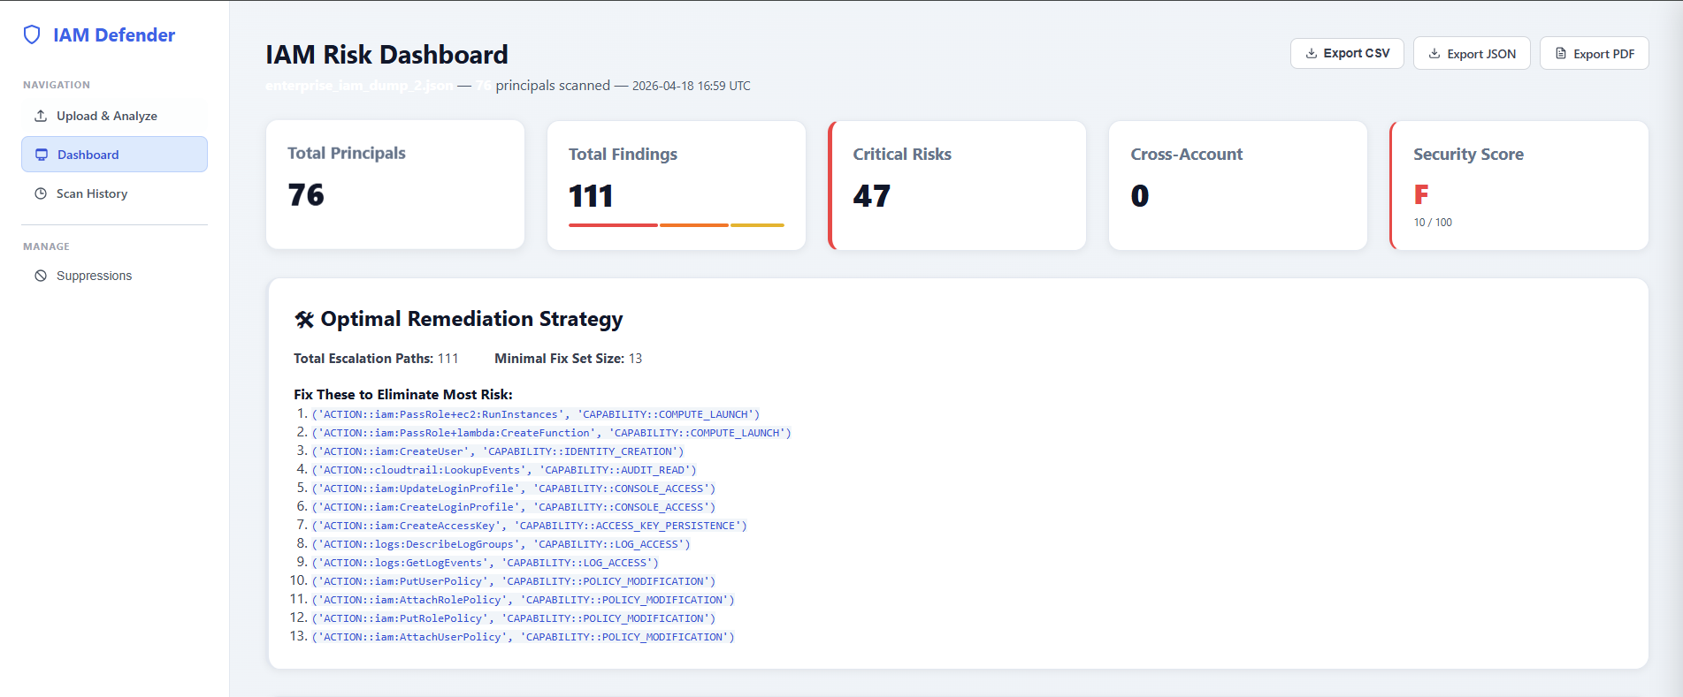Open the Scan History page
Image resolution: width=1683 pixels, height=697 pixels.
coord(92,193)
